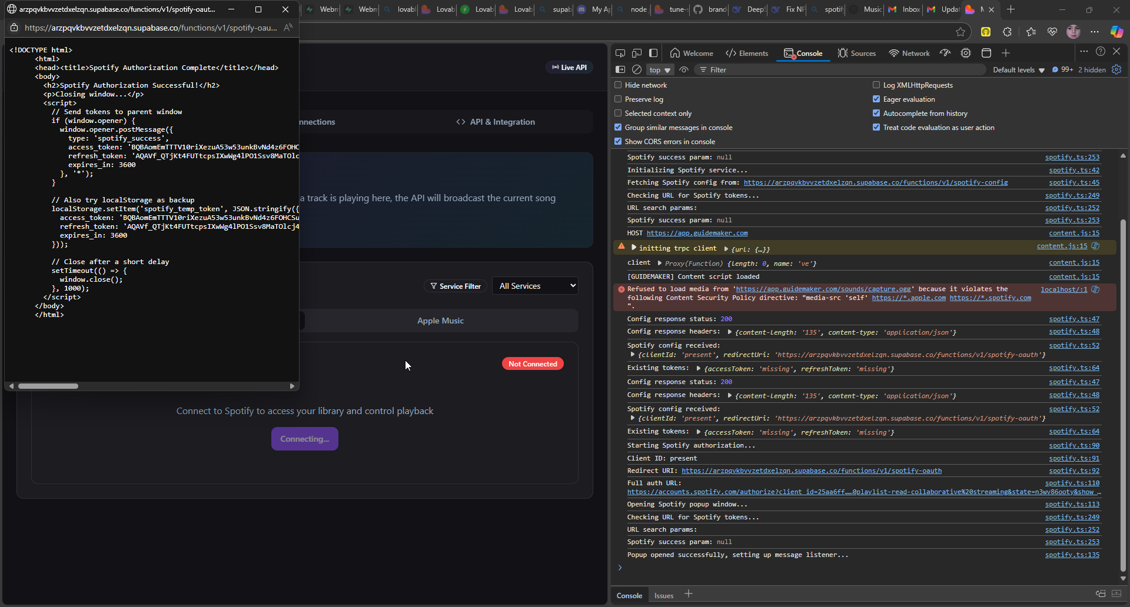This screenshot has height=607, width=1130.
Task: Select the API & Integration tab
Action: (x=496, y=122)
